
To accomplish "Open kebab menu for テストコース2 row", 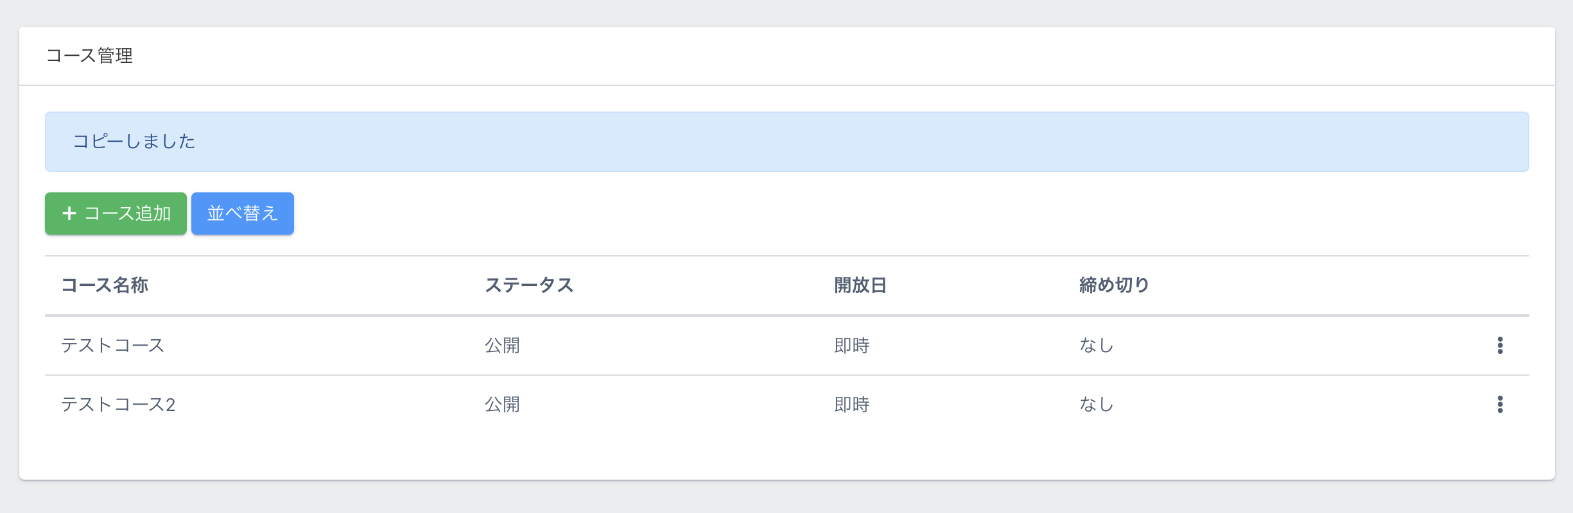I will click(1500, 404).
